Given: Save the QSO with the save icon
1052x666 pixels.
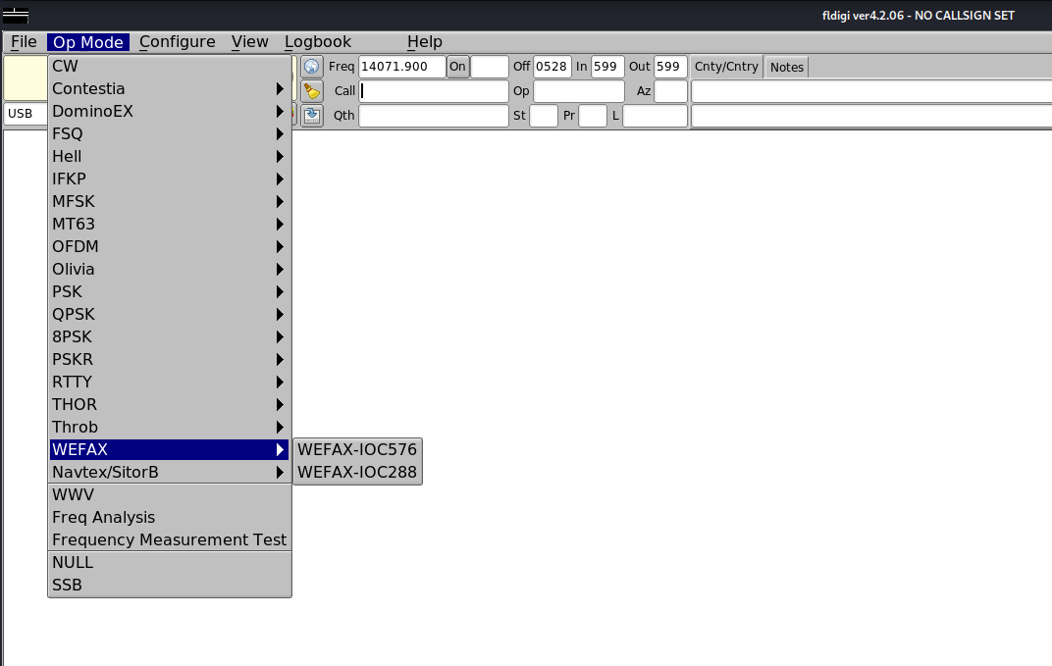Looking at the screenshot, I should pyautogui.click(x=311, y=115).
